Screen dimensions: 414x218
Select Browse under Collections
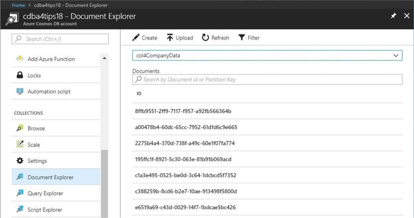(56, 128)
